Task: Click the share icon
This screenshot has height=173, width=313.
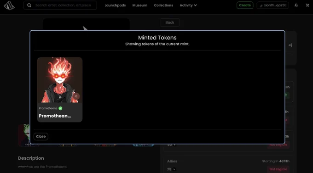Action: pos(290,45)
